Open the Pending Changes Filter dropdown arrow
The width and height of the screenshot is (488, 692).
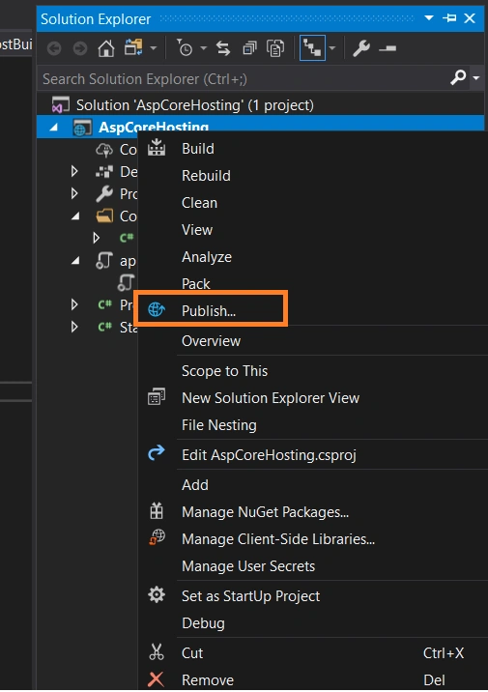click(203, 48)
